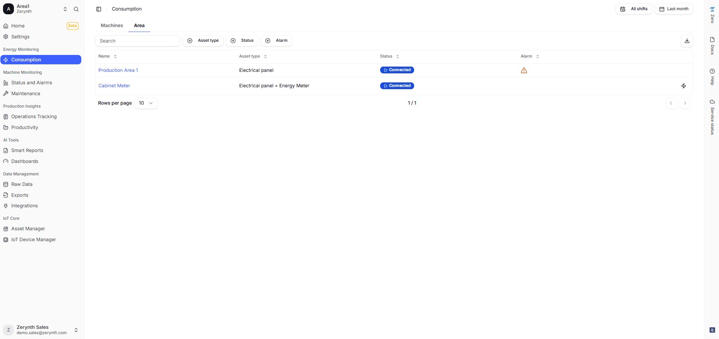Open the sidebar search icon
The image size is (719, 339).
click(x=76, y=9)
